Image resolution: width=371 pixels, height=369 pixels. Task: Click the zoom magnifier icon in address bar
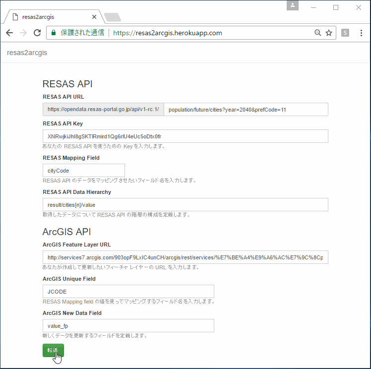click(x=317, y=33)
